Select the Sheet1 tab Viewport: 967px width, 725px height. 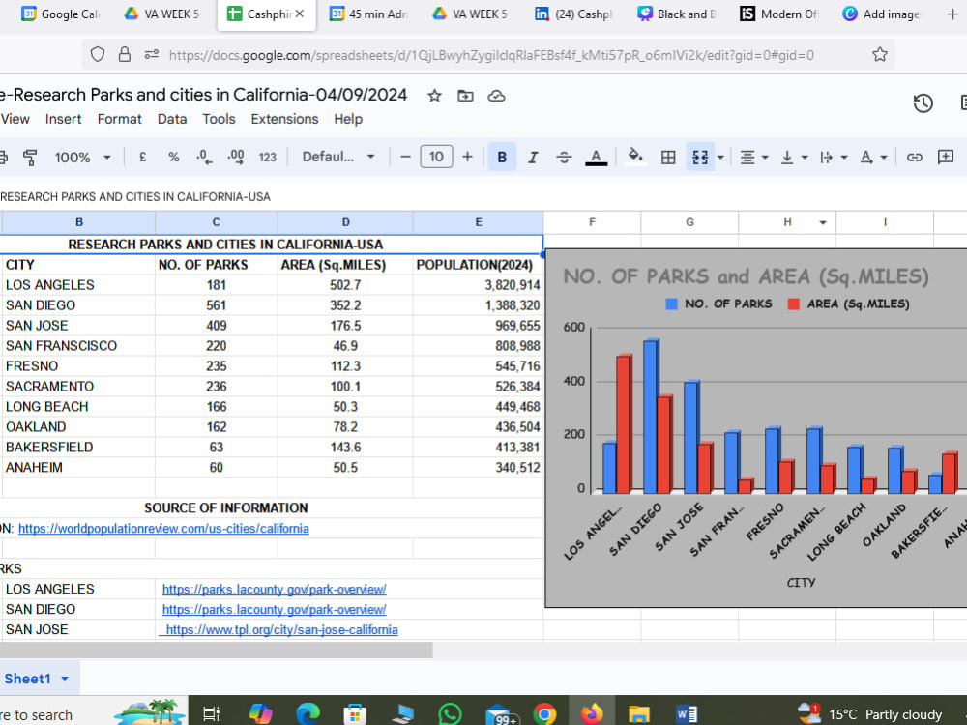(x=27, y=679)
